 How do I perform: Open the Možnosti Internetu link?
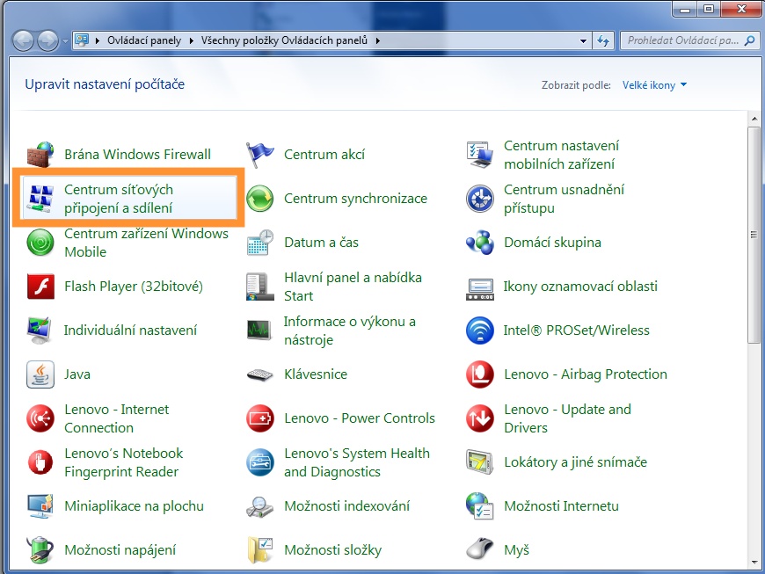[x=561, y=506]
